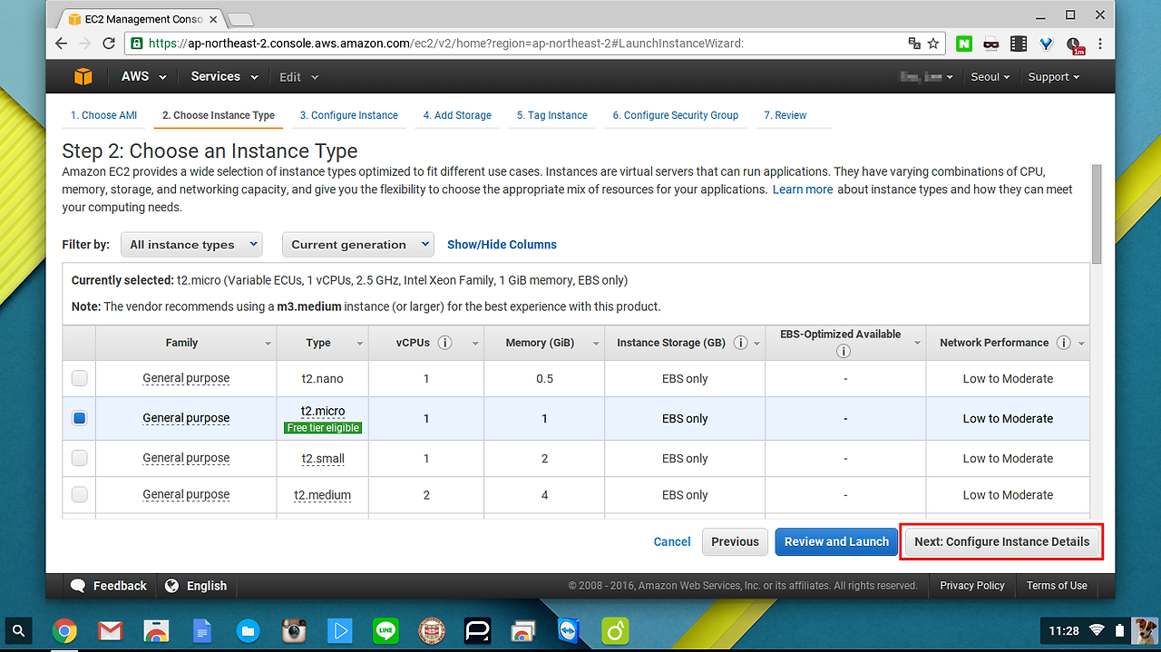Toggle the t2.micro instance checkbox
The height and width of the screenshot is (652, 1161).
tap(80, 418)
